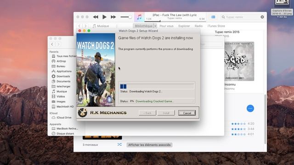
Task: Click the Watch Dogs 2 download progress bar
Action: (157, 86)
